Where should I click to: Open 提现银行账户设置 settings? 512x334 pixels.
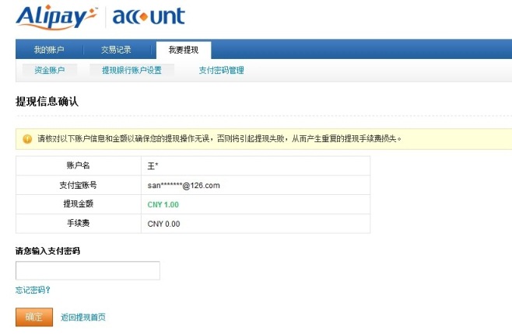click(x=132, y=70)
